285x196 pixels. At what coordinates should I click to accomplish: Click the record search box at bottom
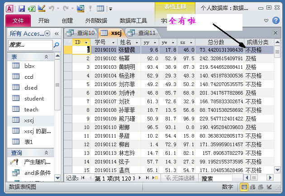coord(216,178)
